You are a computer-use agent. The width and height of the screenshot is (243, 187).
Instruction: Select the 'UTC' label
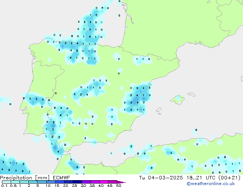pos(210,178)
